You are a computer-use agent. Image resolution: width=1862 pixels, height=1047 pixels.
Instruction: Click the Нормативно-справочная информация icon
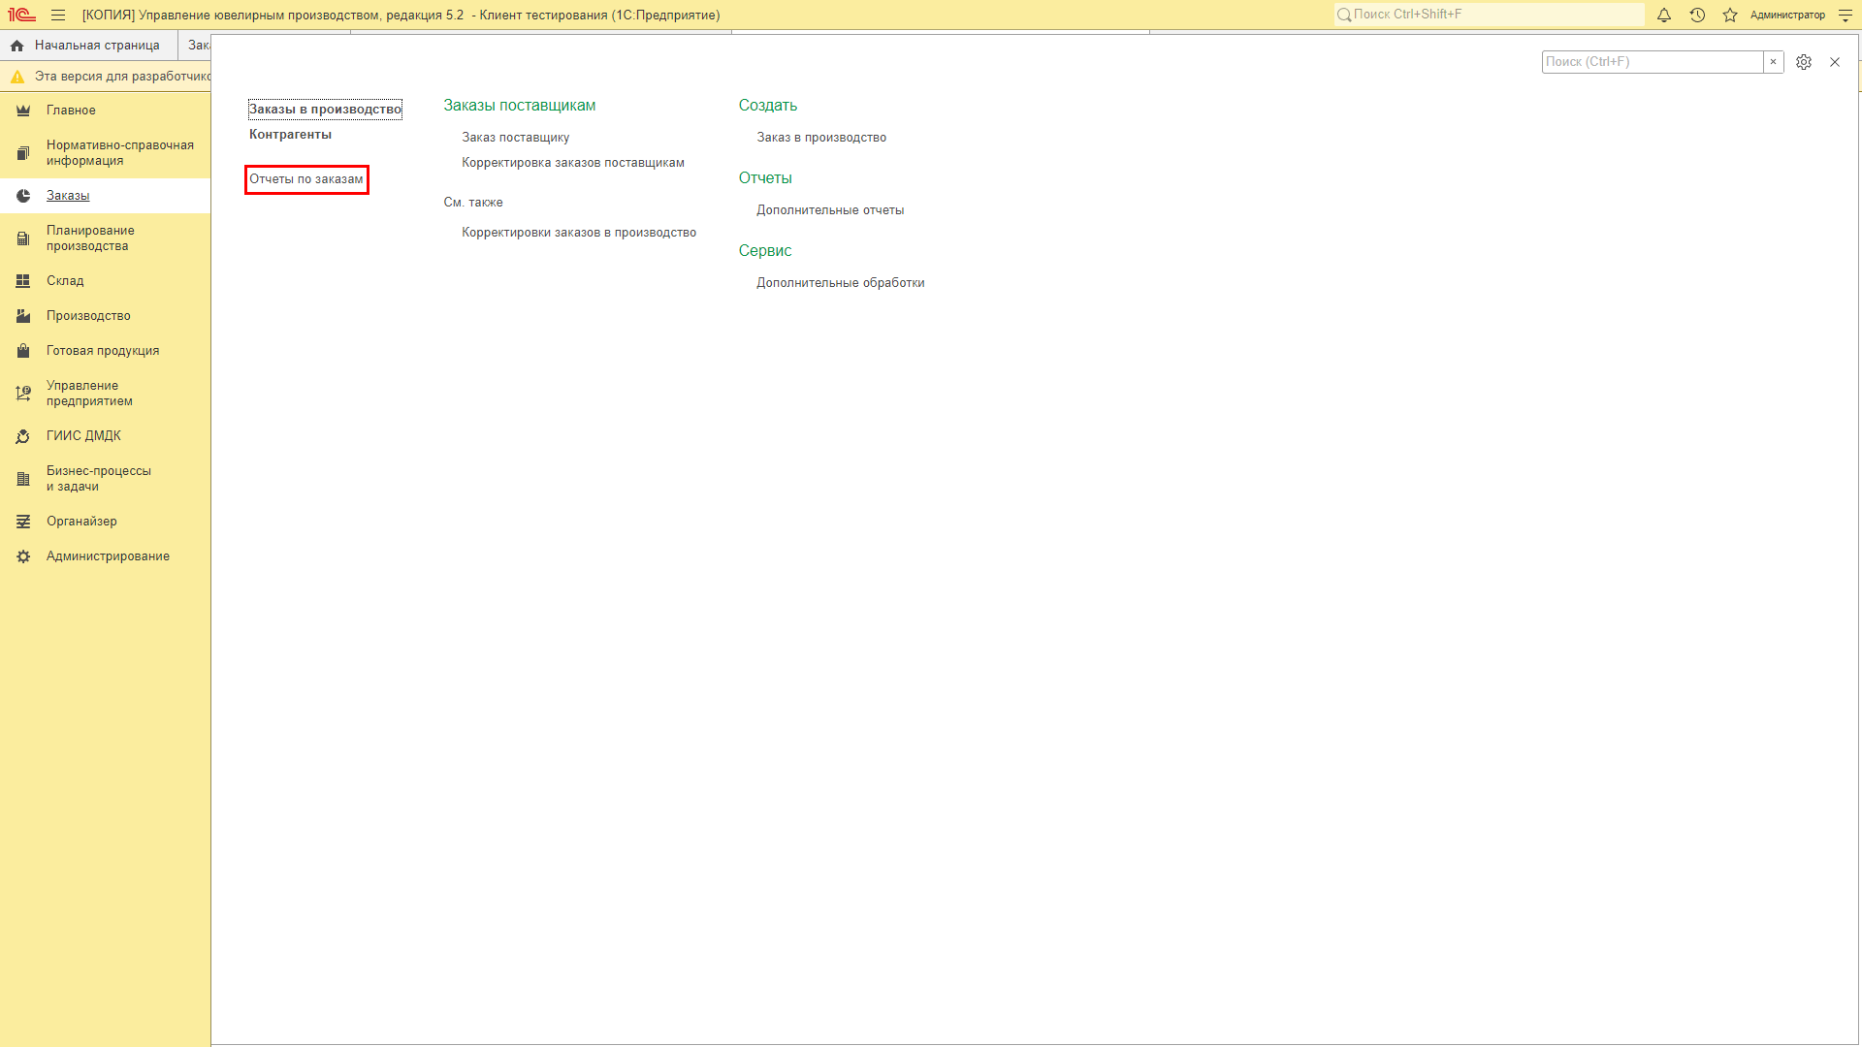[x=23, y=153]
